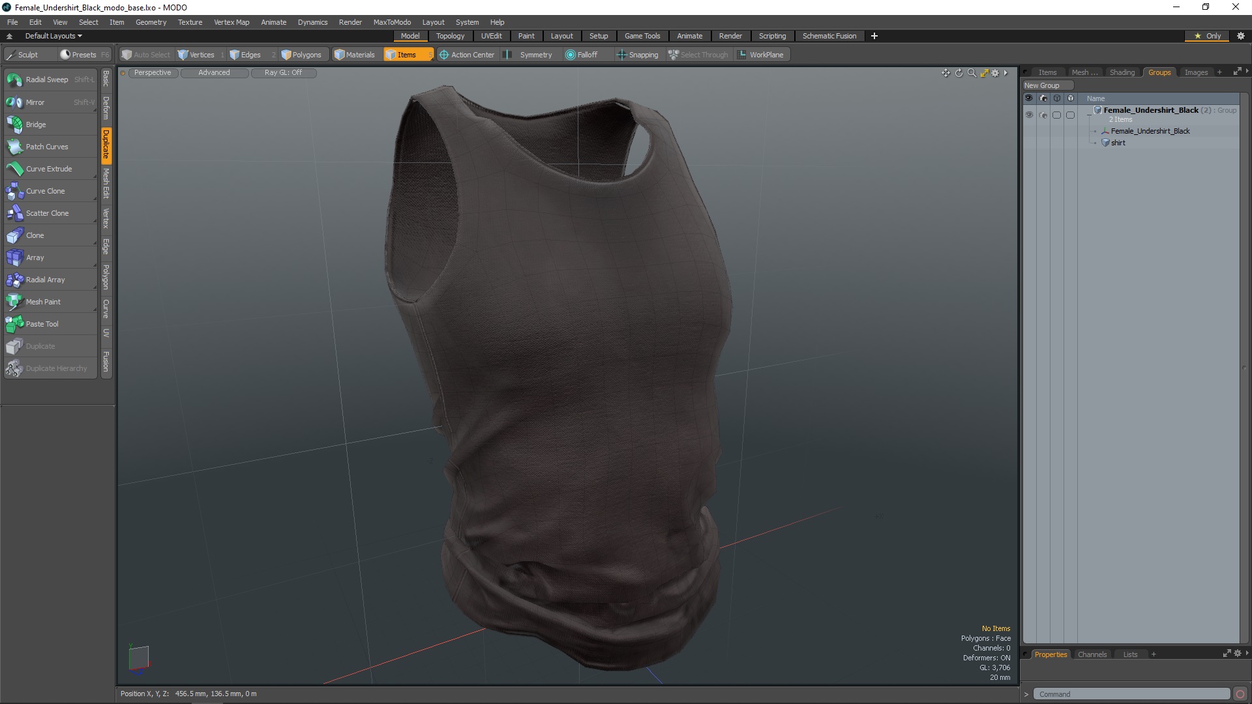Select the Curve Clone tool

(50, 191)
